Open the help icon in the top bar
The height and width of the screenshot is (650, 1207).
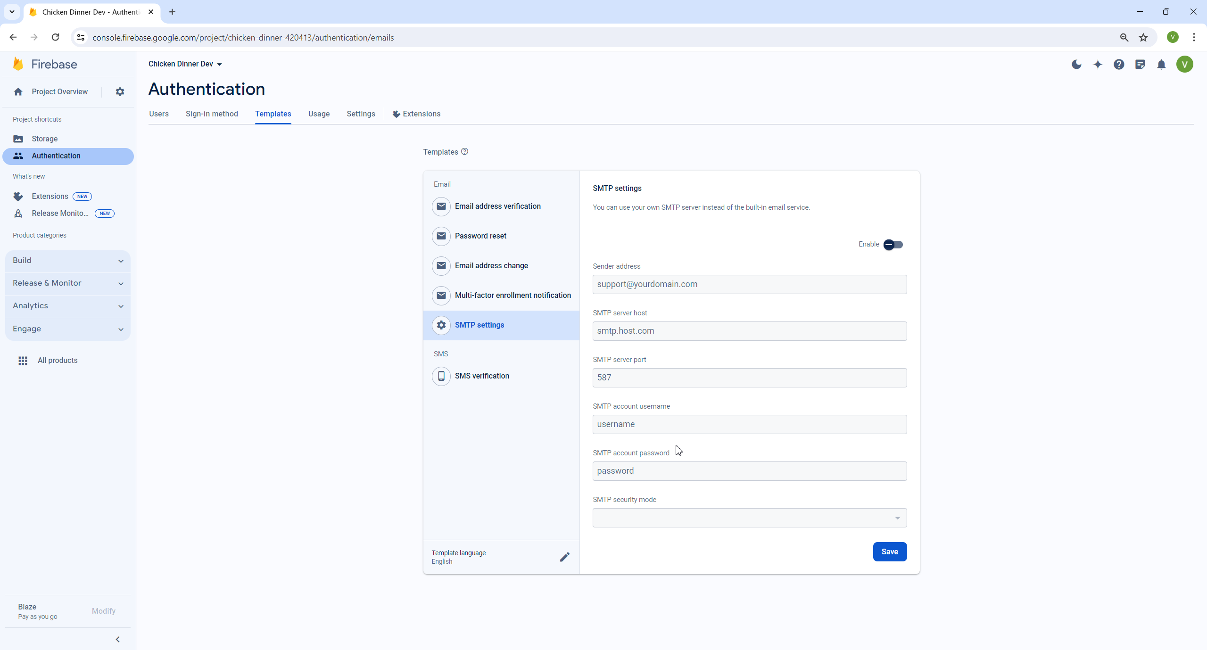tap(1118, 65)
